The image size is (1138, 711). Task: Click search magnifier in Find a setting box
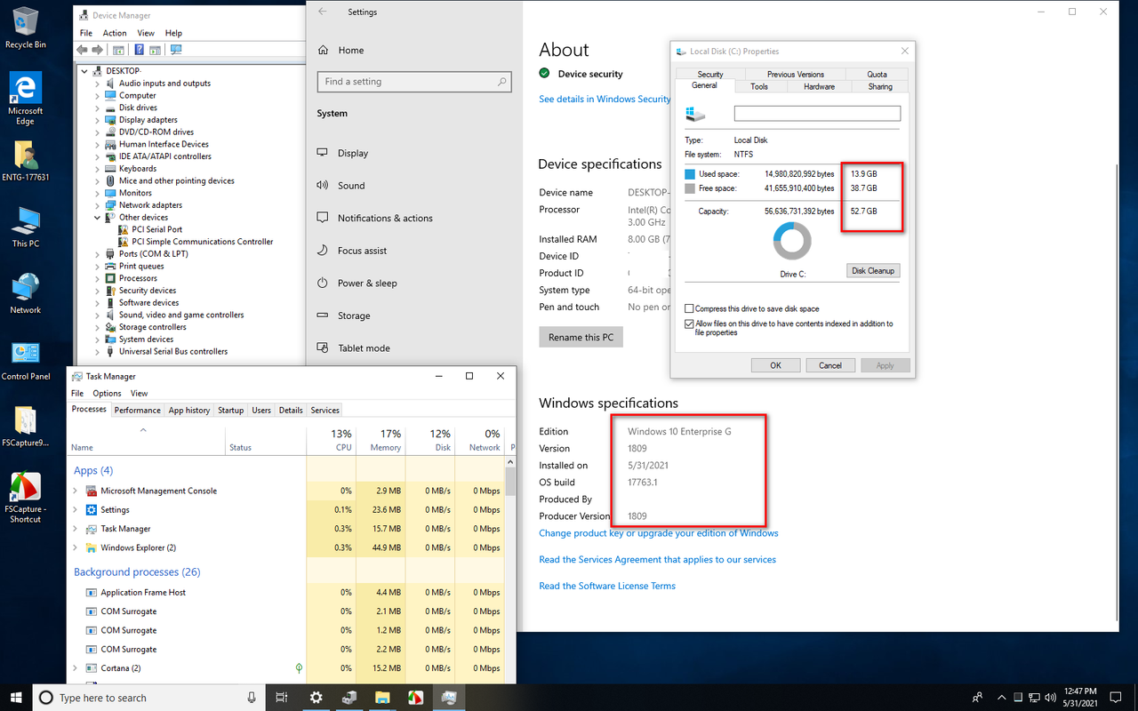(502, 82)
